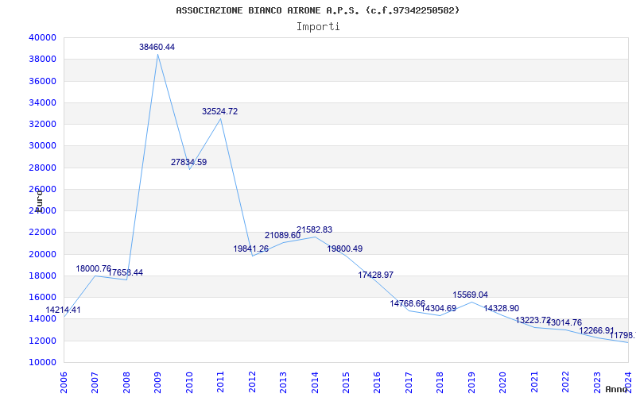Click the Euro vertical axis title

[39, 200]
